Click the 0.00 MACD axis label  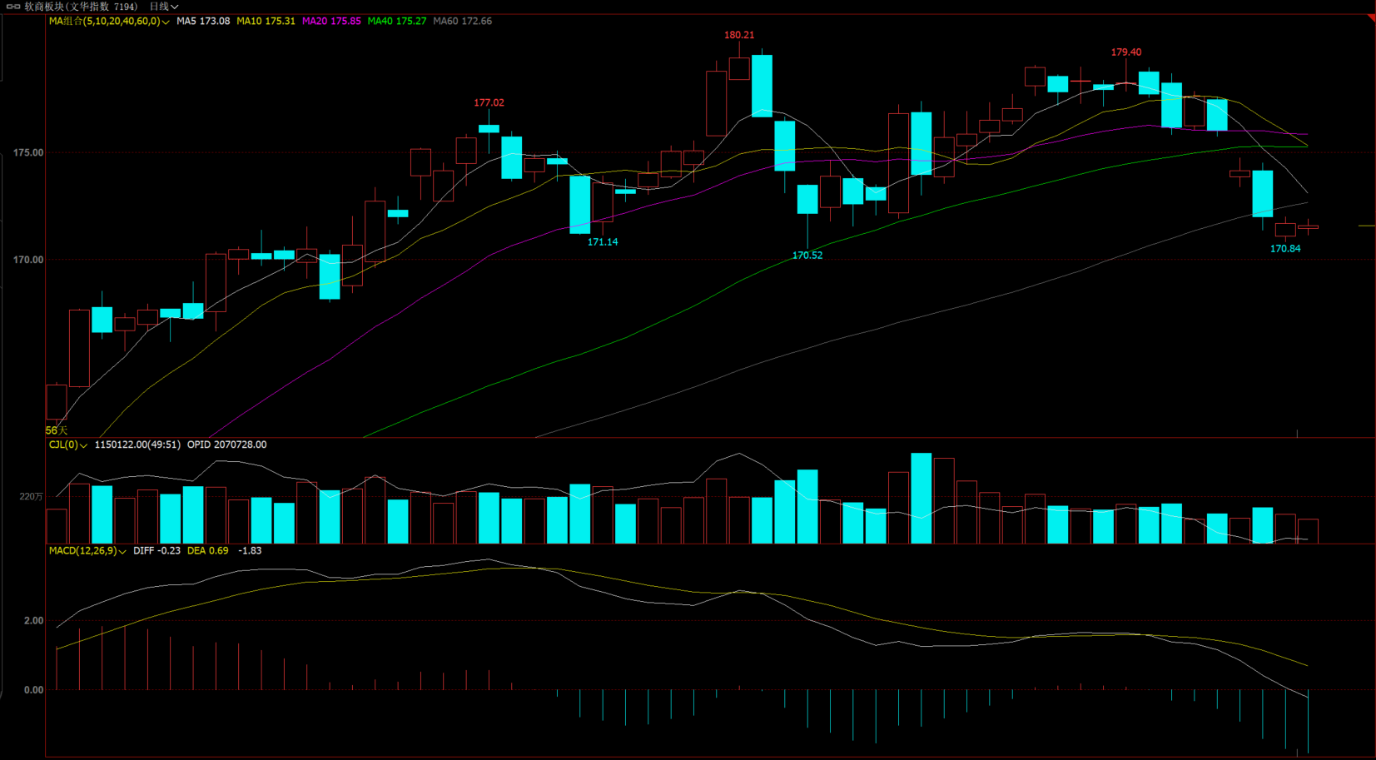point(34,690)
